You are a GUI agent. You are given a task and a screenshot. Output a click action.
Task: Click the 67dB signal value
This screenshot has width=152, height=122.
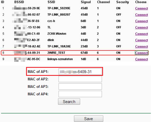coord(84,53)
